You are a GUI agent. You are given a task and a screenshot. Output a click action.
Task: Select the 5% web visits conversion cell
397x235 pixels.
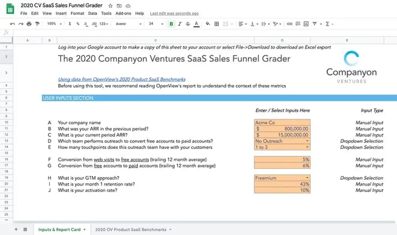(282, 160)
